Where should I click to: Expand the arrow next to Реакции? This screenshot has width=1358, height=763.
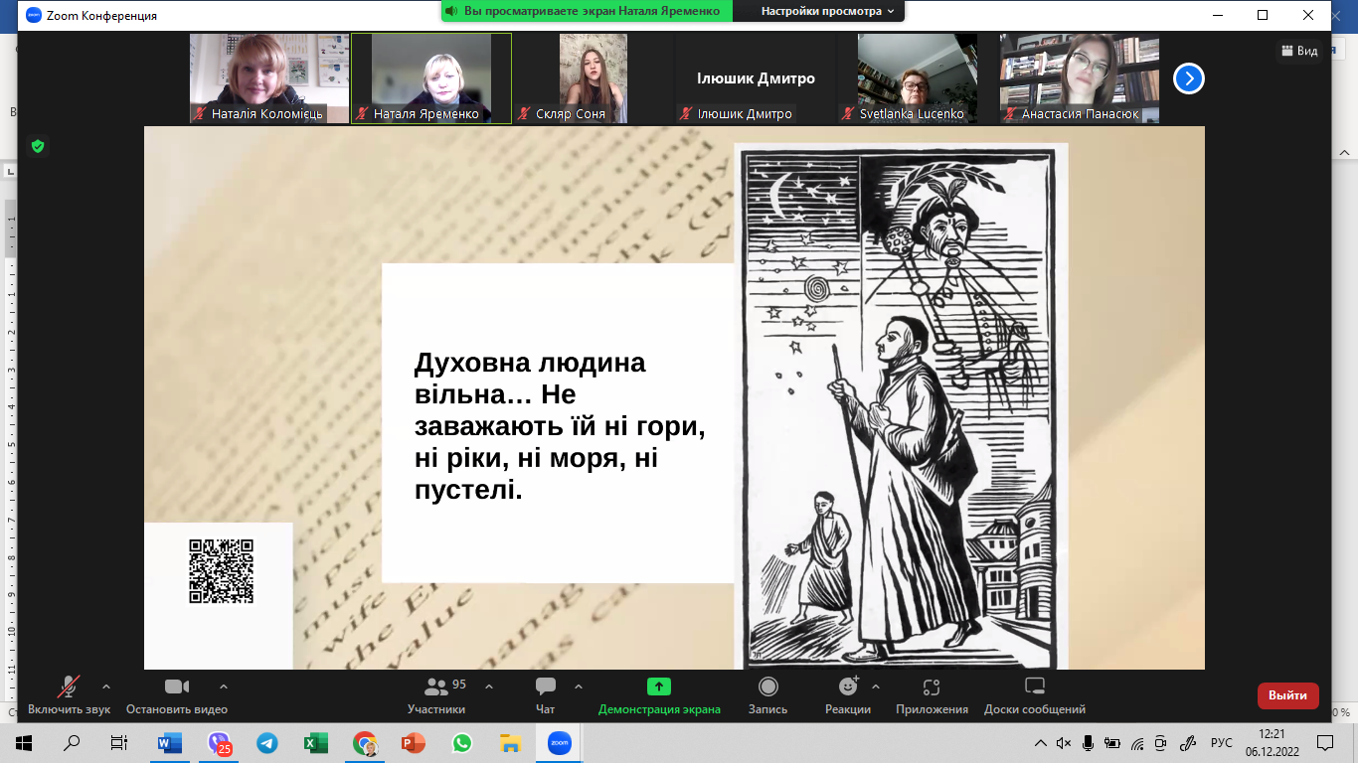(876, 687)
